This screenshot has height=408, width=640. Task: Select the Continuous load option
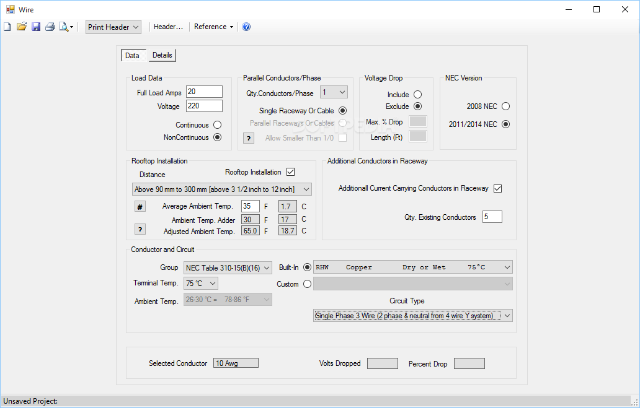[x=218, y=124]
